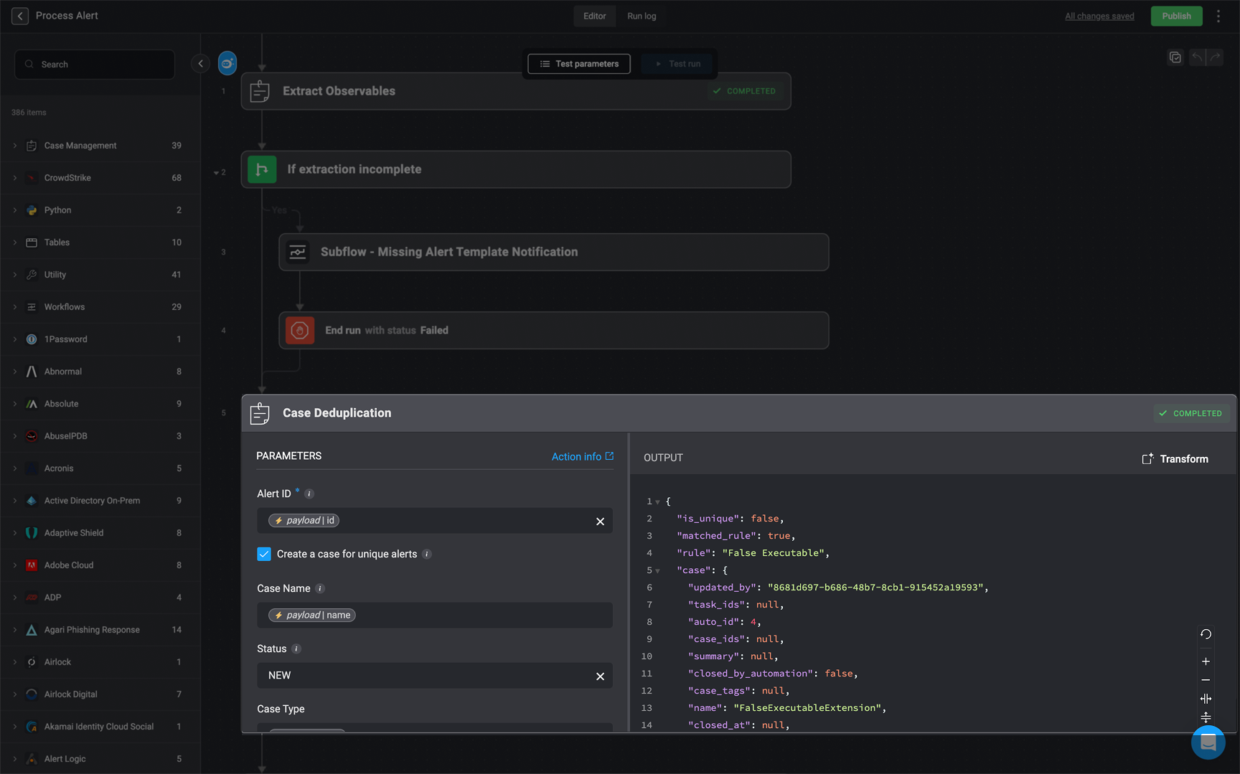Click the copy icon at canvas top right
The image size is (1240, 774).
click(1175, 57)
